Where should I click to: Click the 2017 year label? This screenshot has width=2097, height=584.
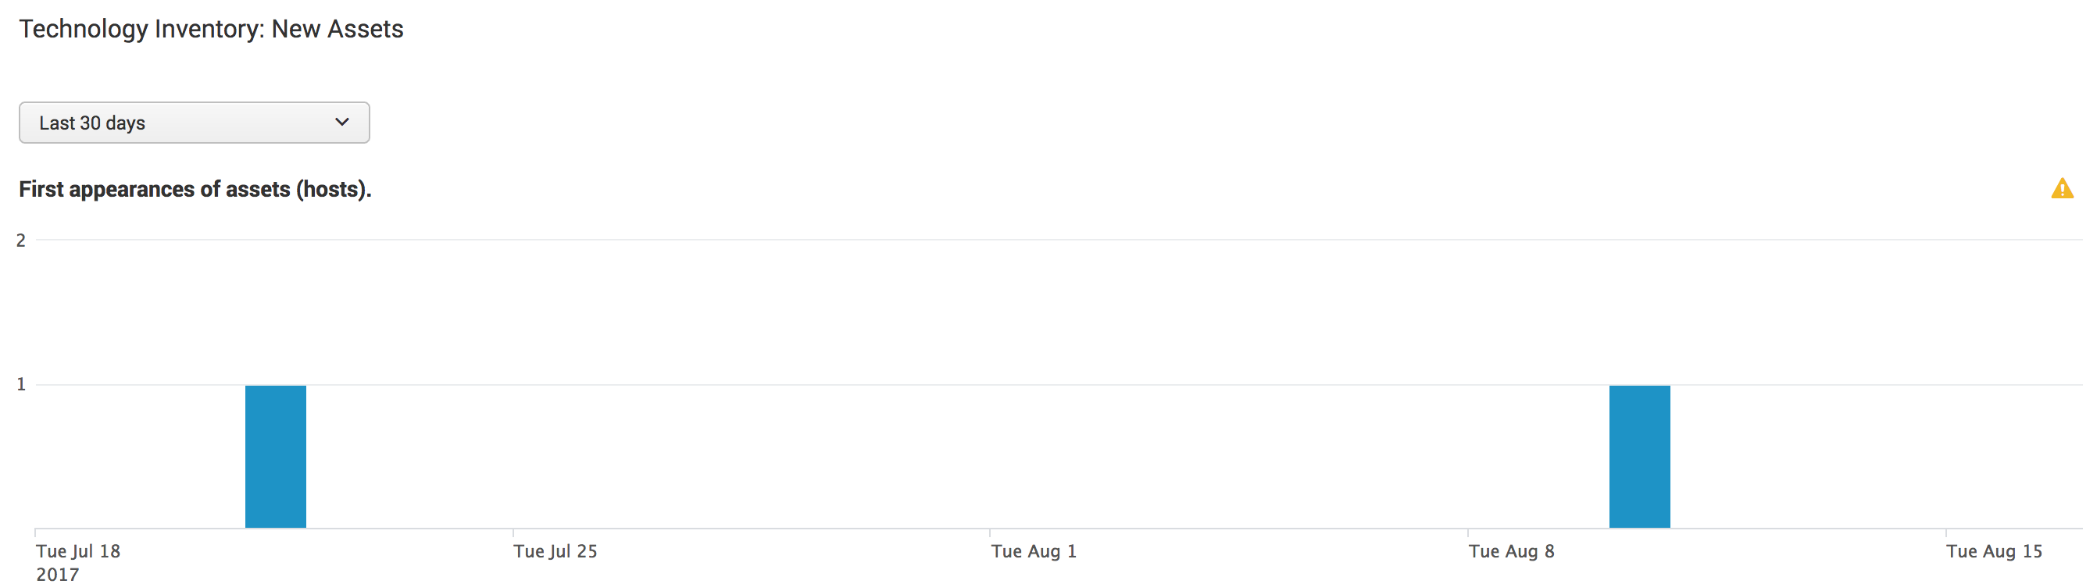click(58, 574)
